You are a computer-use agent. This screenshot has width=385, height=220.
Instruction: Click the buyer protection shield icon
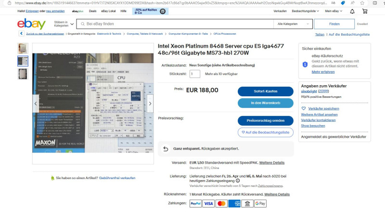click(305, 65)
